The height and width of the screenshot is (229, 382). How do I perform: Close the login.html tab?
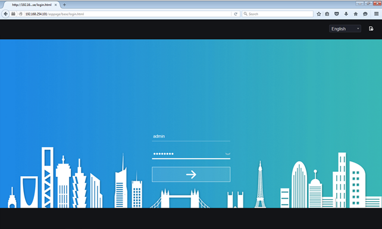click(55, 5)
